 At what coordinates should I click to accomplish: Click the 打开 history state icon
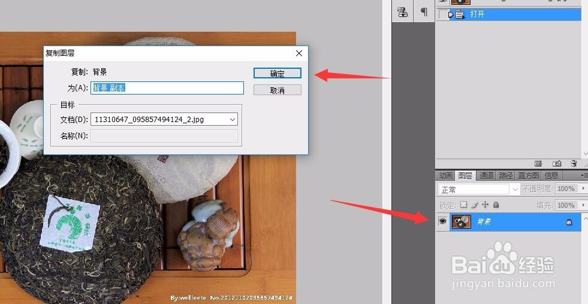[x=460, y=14]
